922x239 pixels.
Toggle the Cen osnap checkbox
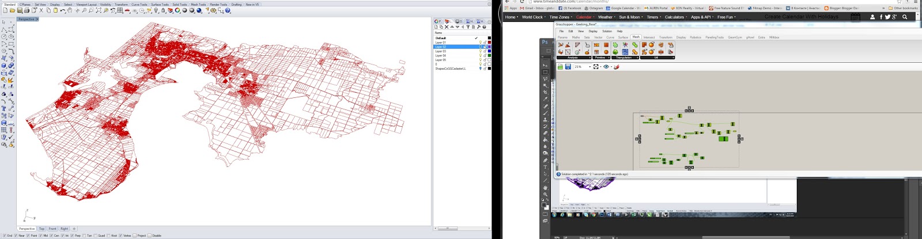[x=51, y=236]
